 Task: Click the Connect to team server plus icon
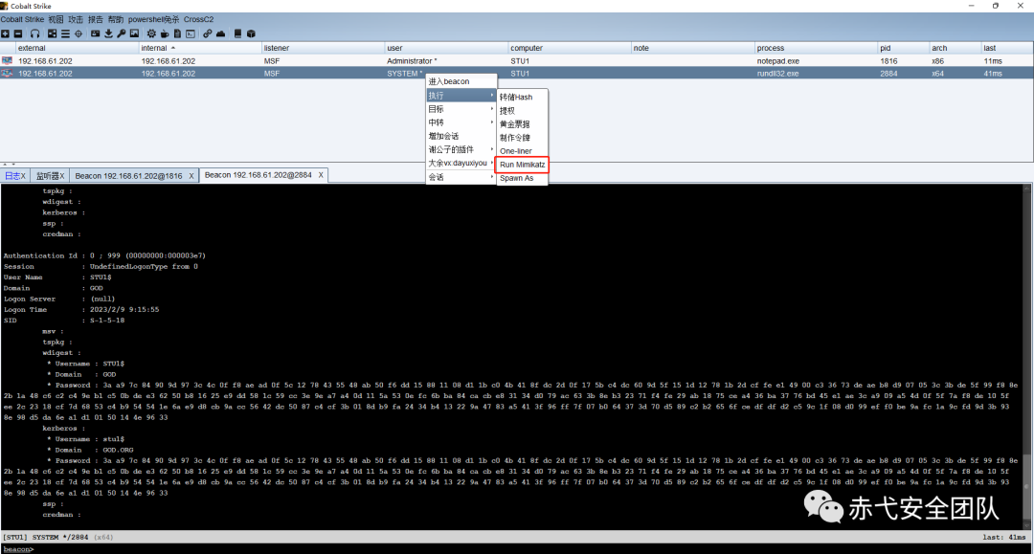click(x=5, y=33)
